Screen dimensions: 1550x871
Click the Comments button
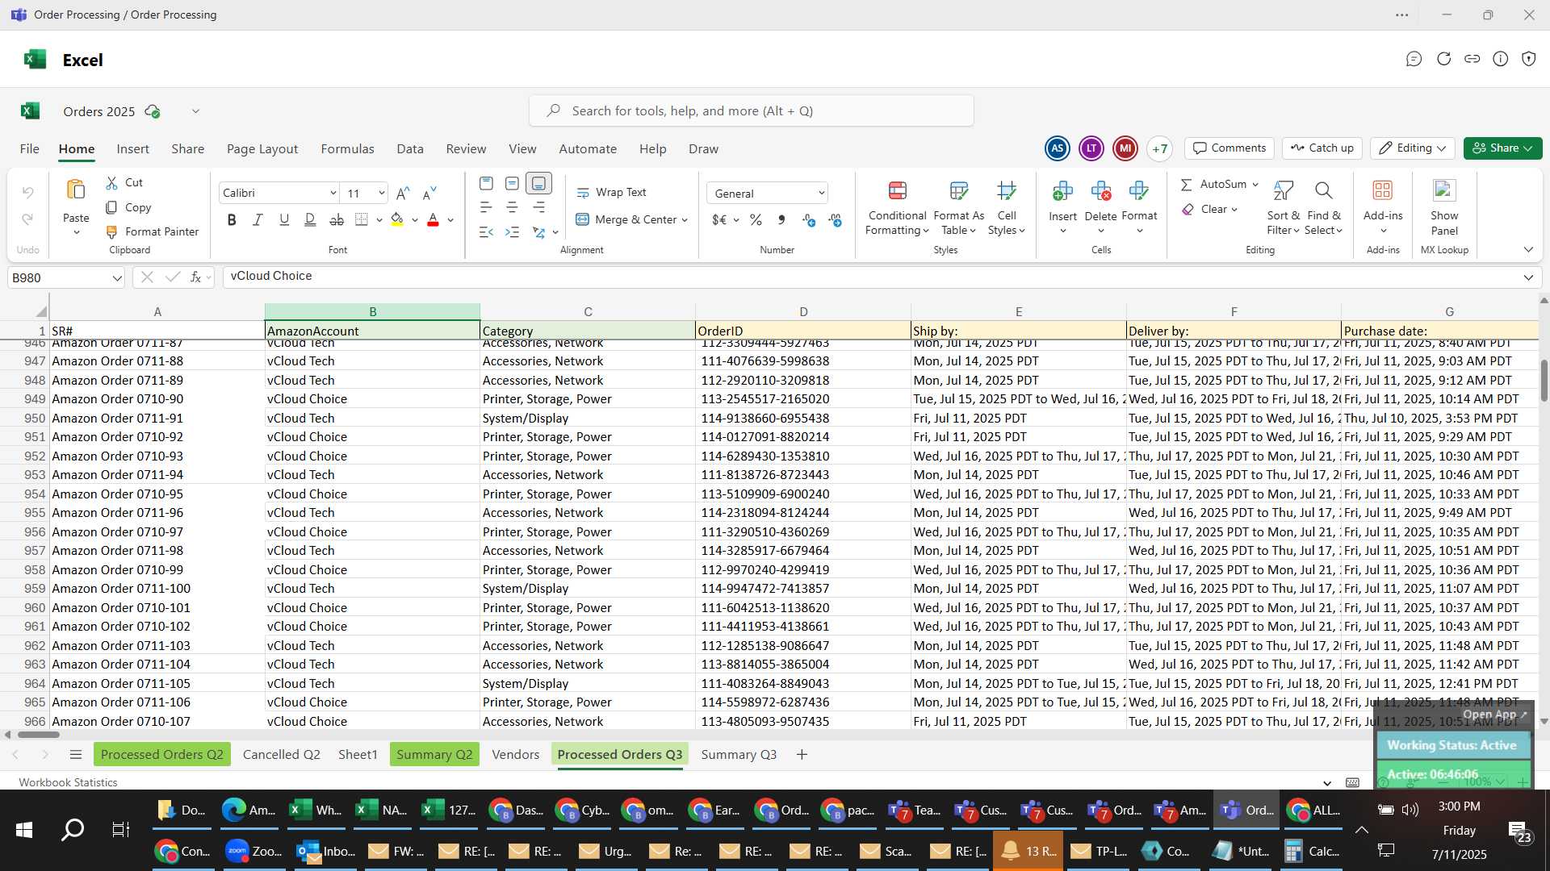click(x=1230, y=148)
